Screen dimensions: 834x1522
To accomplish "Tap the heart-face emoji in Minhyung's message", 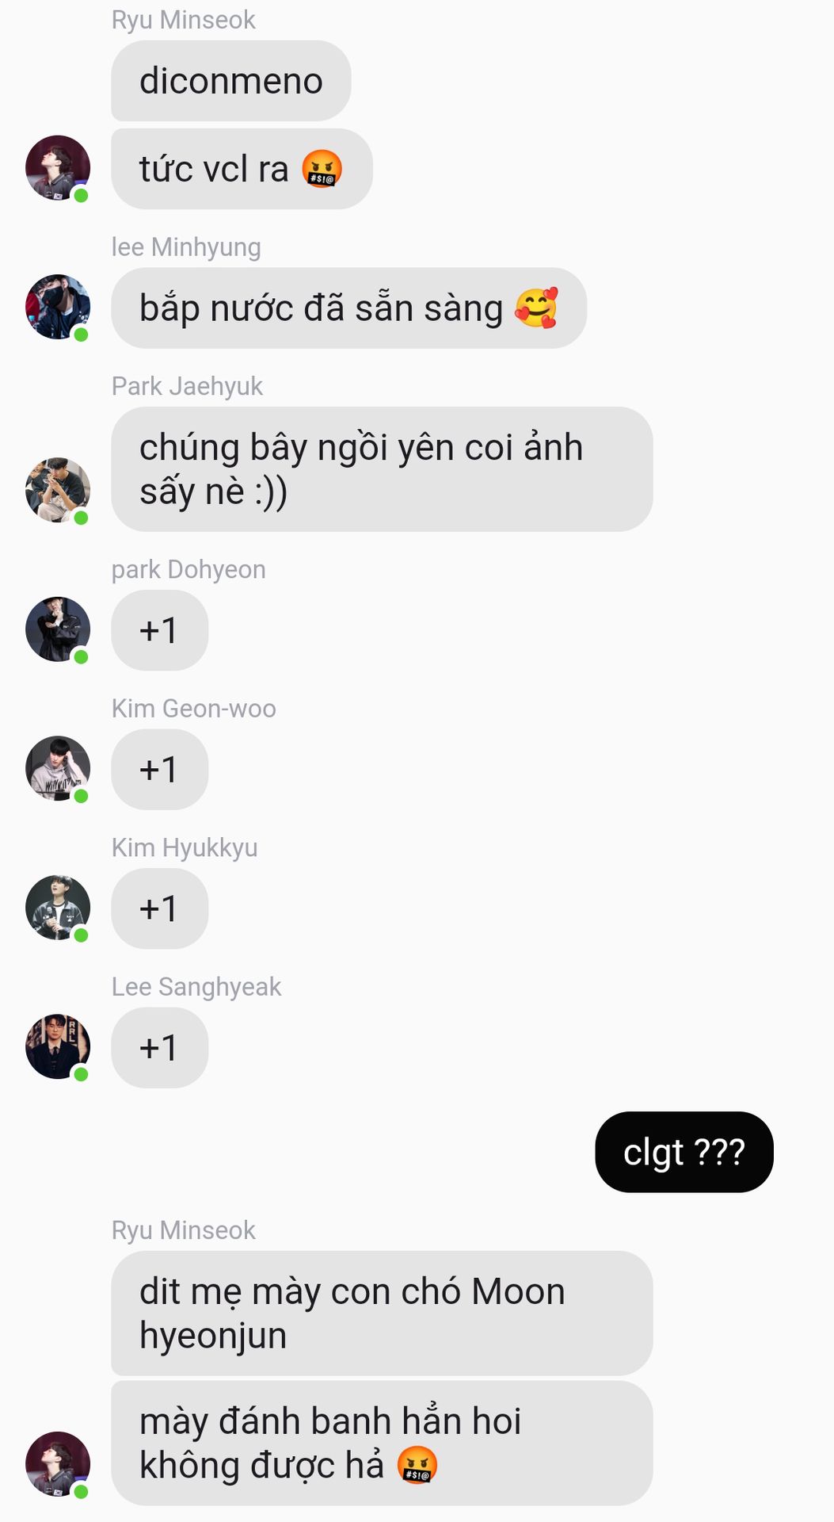I will tap(536, 308).
